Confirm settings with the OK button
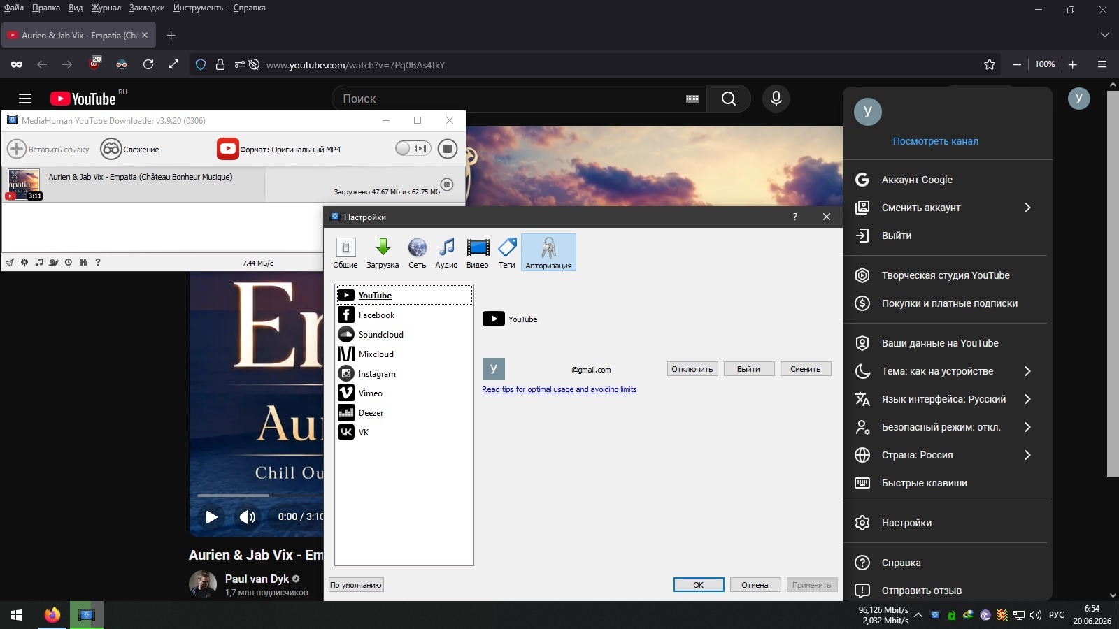The image size is (1119, 629). 699,585
